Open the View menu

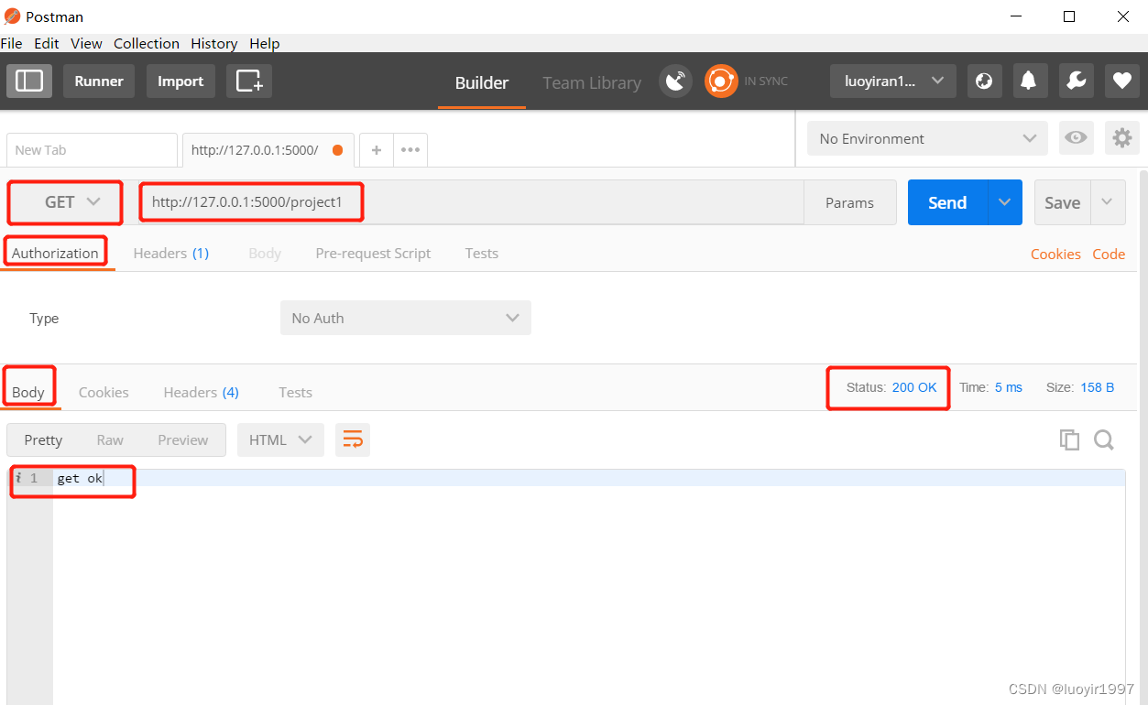(86, 43)
